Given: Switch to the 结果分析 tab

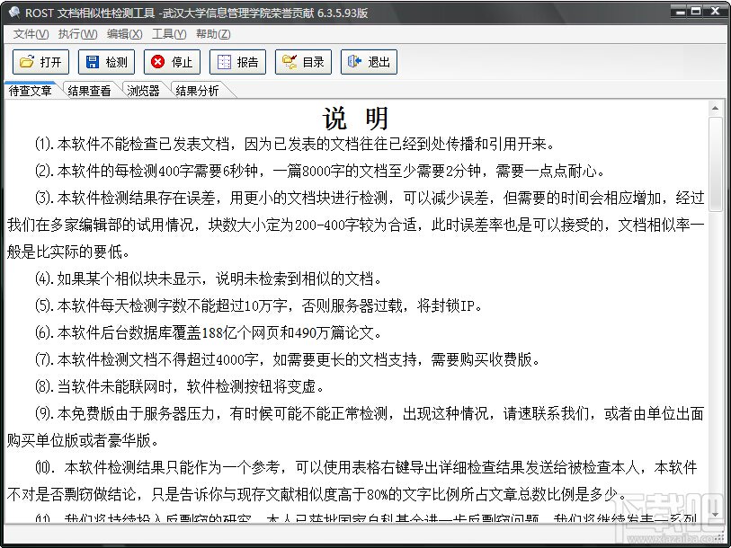Looking at the screenshot, I should coord(197,91).
